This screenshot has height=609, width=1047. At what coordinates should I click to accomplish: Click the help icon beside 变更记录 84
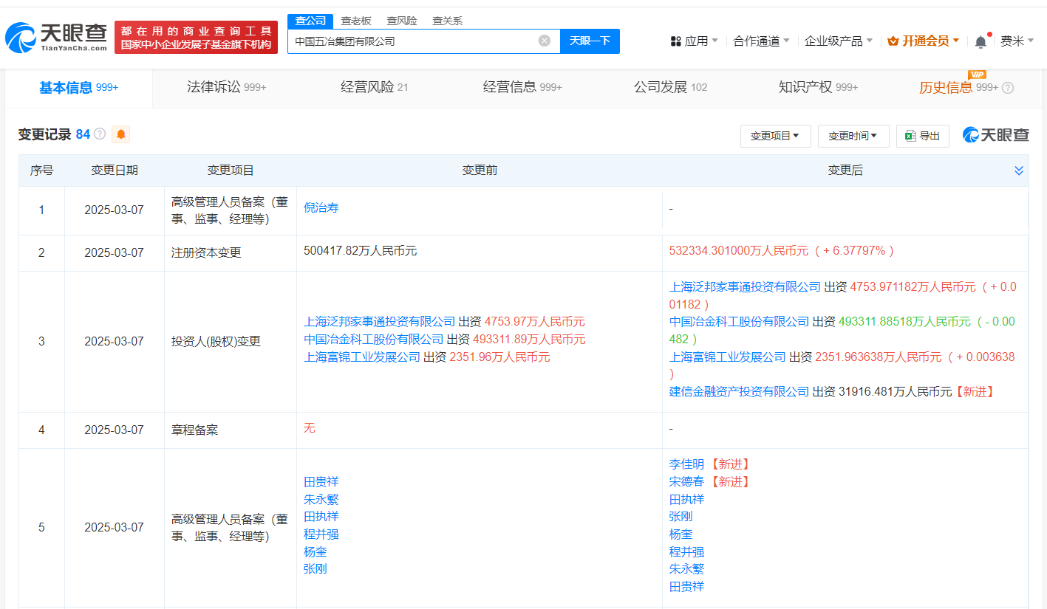click(100, 134)
